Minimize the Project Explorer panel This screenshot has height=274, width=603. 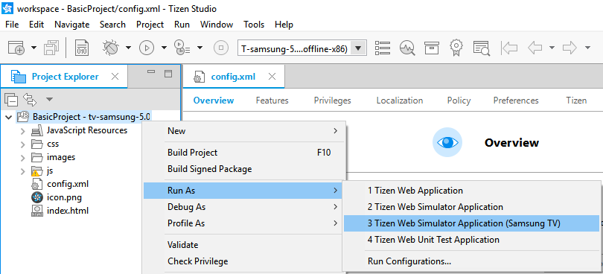pos(151,72)
